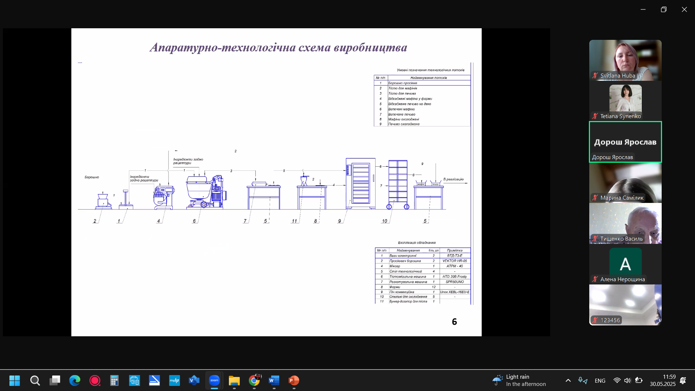Open the blue scan app icon
The width and height of the screenshot is (695, 391).
click(x=154, y=380)
